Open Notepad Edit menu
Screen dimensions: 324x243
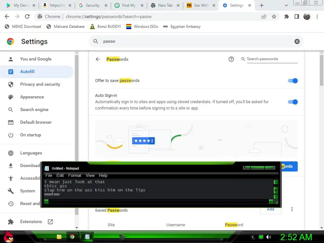point(60,175)
